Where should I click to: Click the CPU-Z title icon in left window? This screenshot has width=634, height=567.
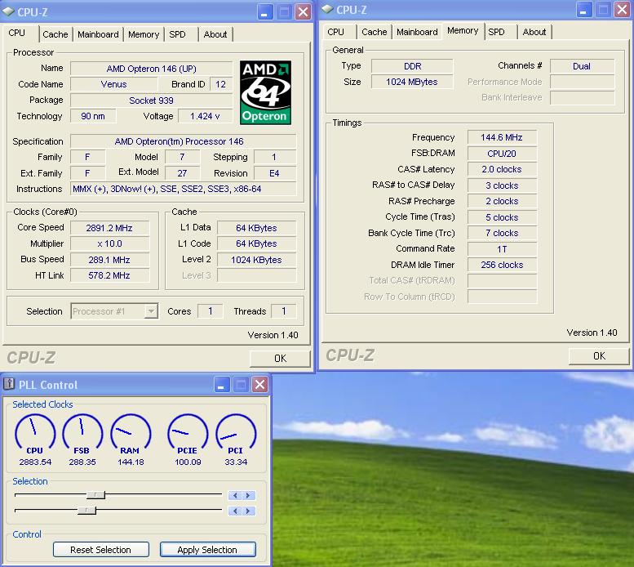click(8, 12)
